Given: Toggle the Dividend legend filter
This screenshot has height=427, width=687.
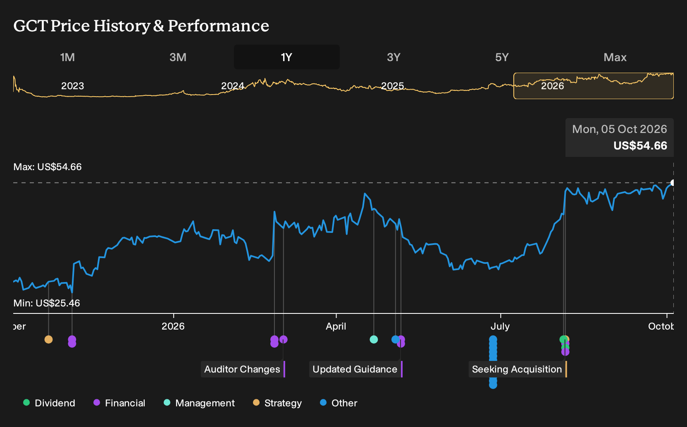Looking at the screenshot, I should [x=49, y=403].
